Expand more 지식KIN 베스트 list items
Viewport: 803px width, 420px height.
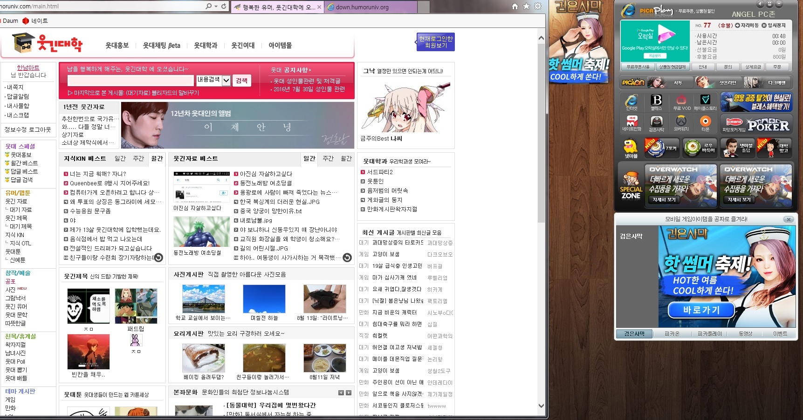point(158,257)
